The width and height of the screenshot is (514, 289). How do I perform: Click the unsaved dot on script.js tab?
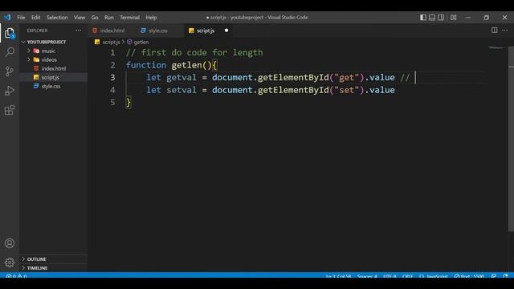point(226,31)
